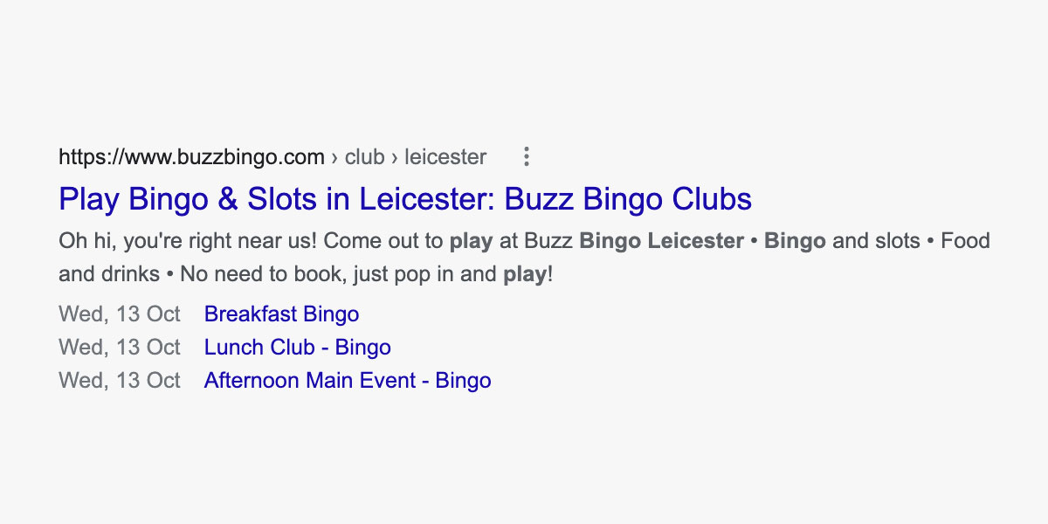This screenshot has height=524, width=1048.
Task: Click the date beside Lunch Club - Bingo
Action: pos(120,348)
